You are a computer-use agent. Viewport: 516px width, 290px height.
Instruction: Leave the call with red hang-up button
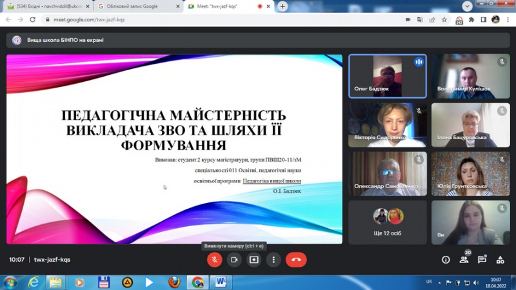[x=296, y=260]
